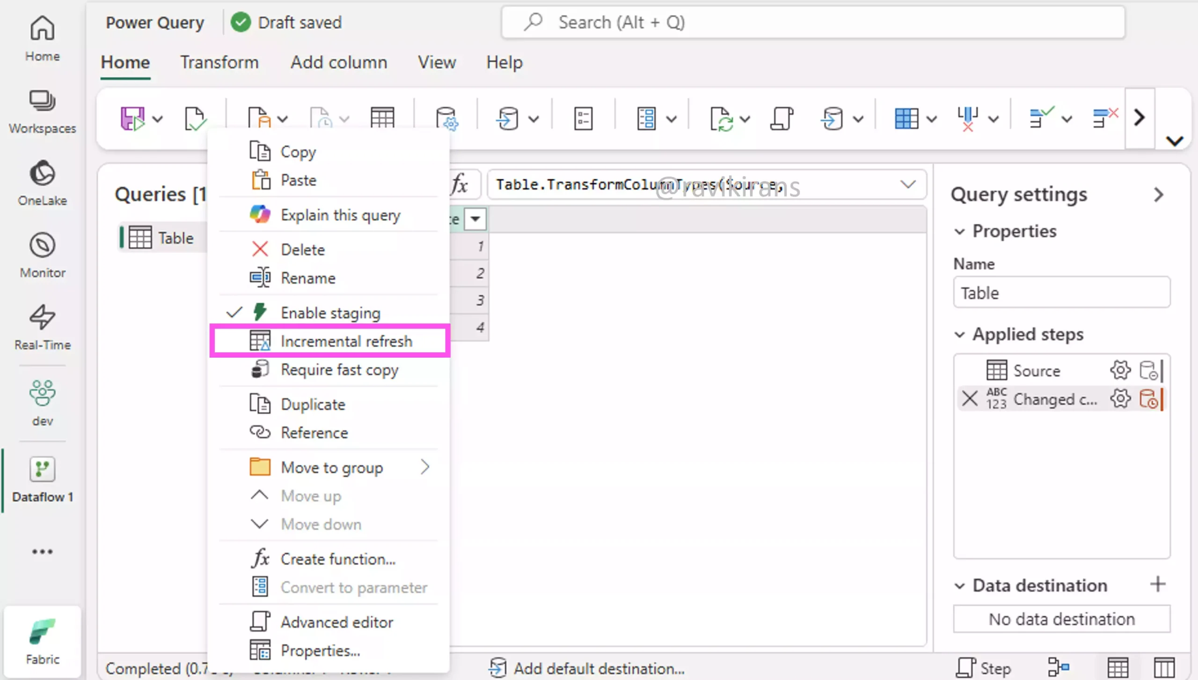Open Move to group submenu
This screenshot has height=680, width=1198.
point(330,467)
